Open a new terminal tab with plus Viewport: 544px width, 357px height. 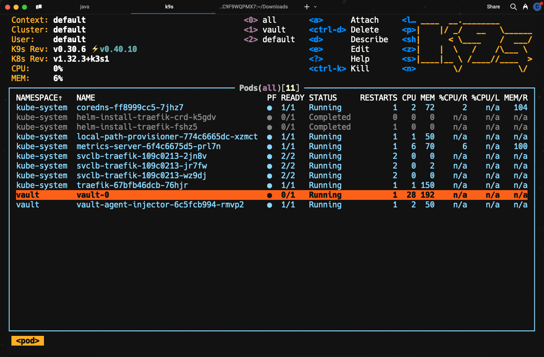307,7
